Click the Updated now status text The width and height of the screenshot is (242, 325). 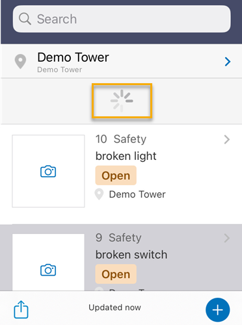coord(114,307)
